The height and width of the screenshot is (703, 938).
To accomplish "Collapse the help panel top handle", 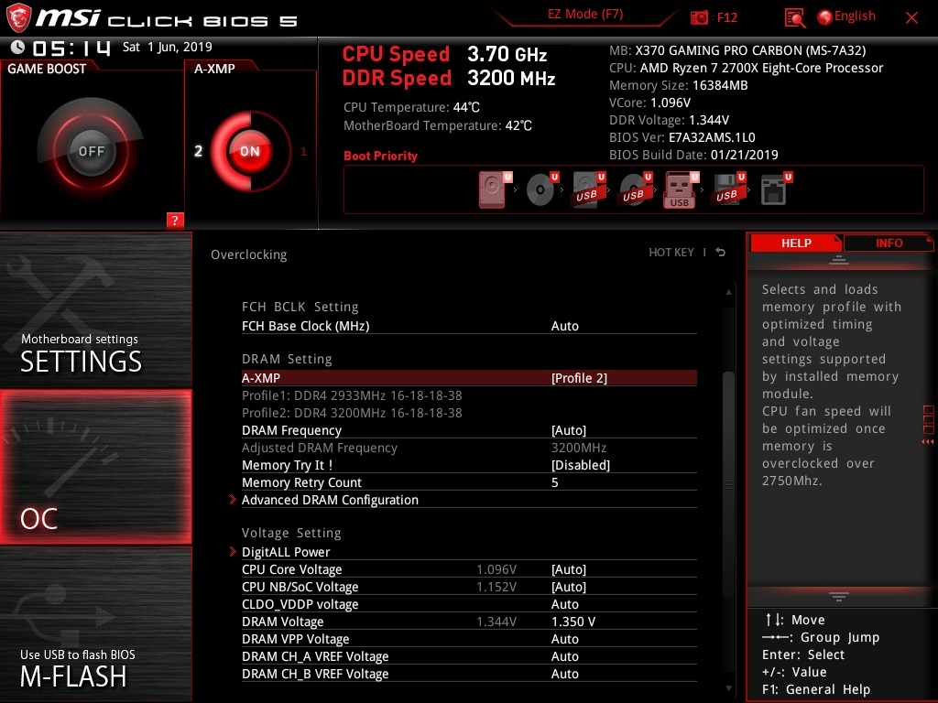I will point(839,260).
